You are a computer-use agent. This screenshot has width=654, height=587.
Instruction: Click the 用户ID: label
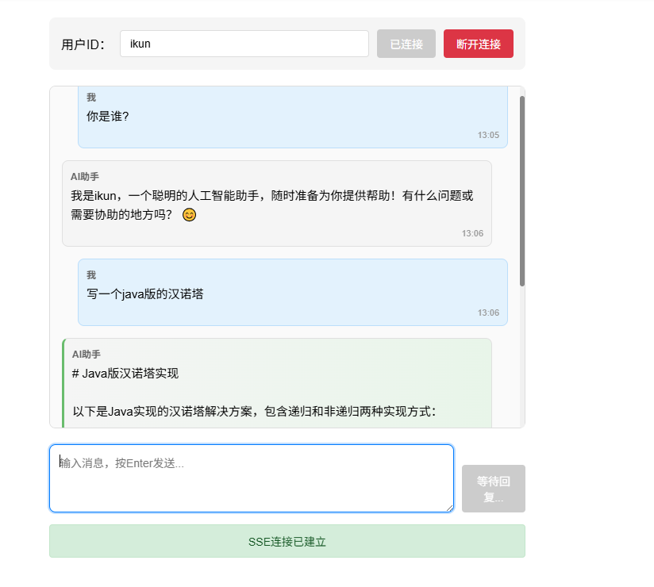pos(83,44)
